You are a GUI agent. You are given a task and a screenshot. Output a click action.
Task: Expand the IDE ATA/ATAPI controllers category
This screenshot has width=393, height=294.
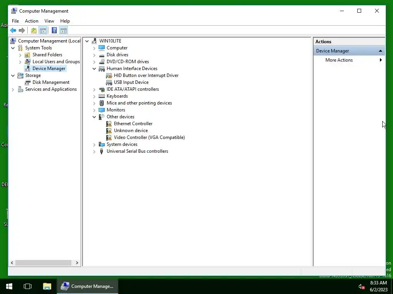tap(94, 89)
